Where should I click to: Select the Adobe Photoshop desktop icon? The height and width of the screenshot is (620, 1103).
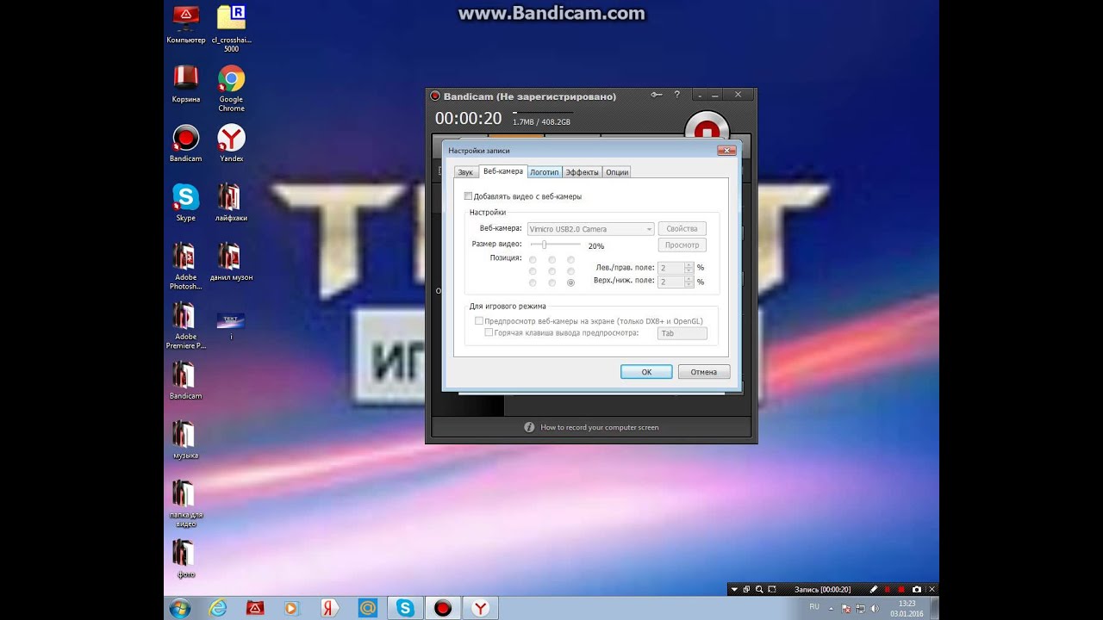pos(185,266)
